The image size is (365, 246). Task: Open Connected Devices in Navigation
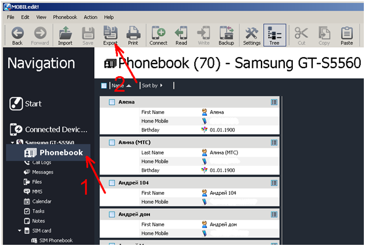click(x=49, y=129)
